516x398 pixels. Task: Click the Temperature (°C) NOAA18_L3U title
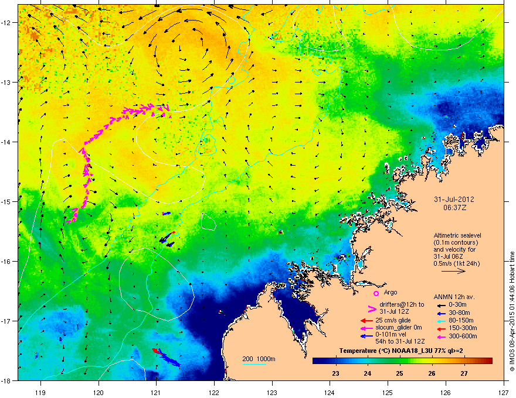pyautogui.click(x=401, y=351)
